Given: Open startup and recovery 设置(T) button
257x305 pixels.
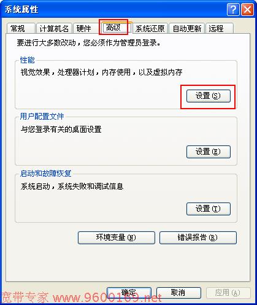Looking at the screenshot, I should [209, 209].
